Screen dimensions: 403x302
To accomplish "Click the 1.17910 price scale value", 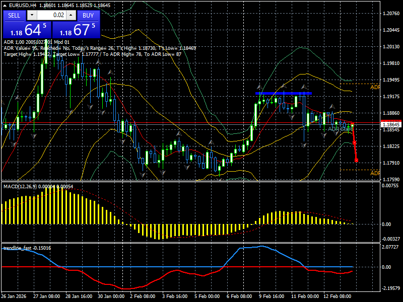I will tap(391, 163).
